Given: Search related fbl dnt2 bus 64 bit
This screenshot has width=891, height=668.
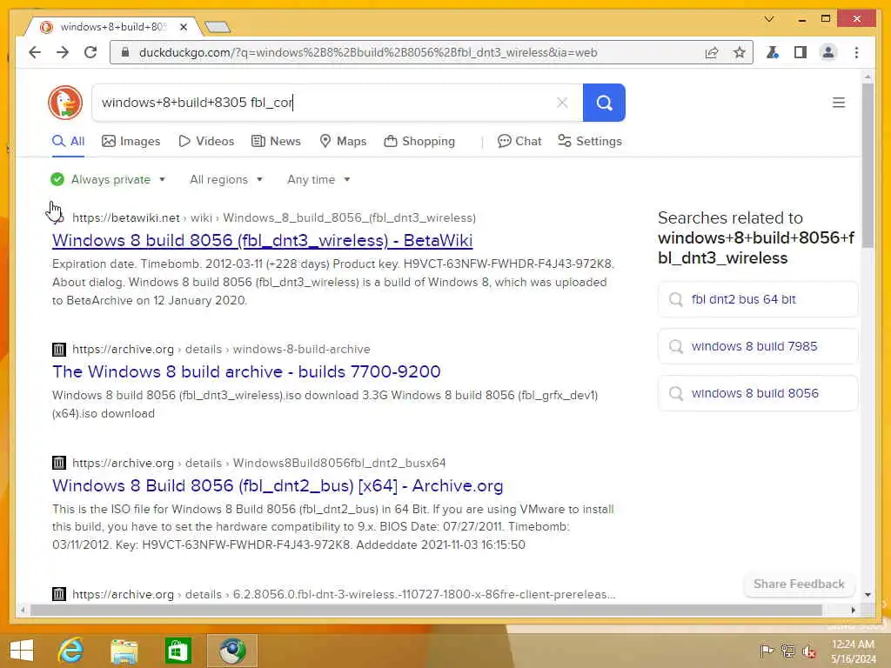Looking at the screenshot, I should pos(758,299).
